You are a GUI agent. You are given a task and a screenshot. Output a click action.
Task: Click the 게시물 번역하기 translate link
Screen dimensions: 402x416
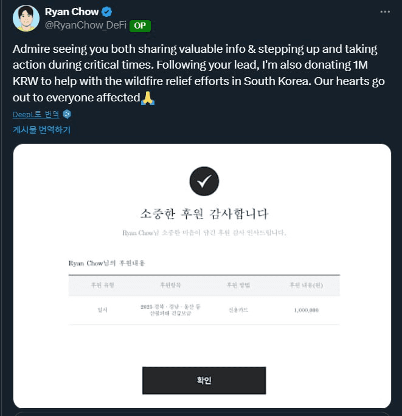click(x=42, y=129)
